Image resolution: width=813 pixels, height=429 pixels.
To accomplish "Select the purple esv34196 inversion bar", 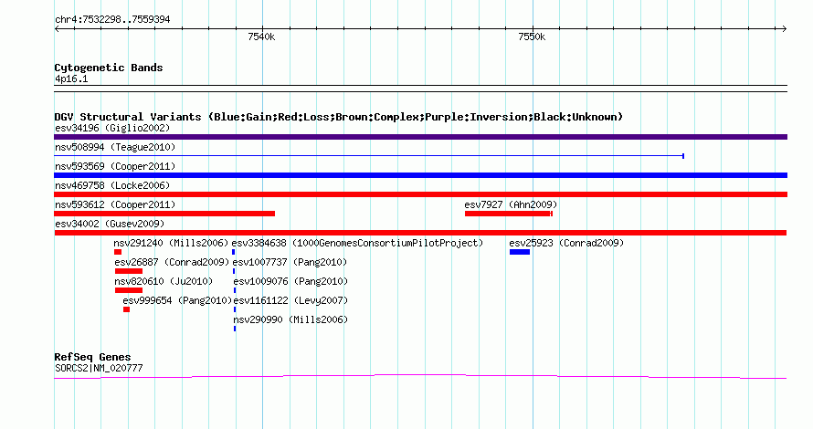I will (420, 137).
